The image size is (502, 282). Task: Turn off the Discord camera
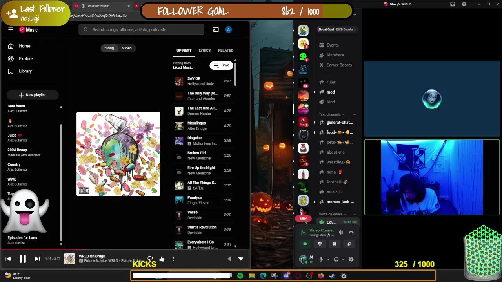[305, 244]
